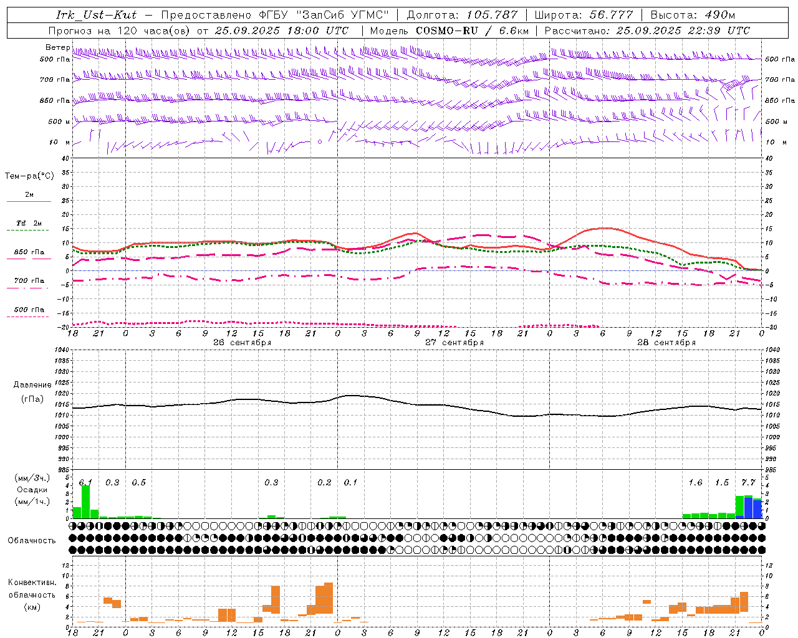Select the Облачность cloud cover label
Screen dimensions: 798x638
32,541
